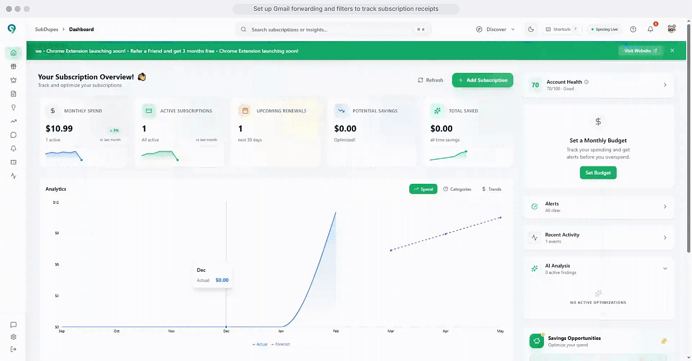Collapse the AI Analysis section

point(665,269)
